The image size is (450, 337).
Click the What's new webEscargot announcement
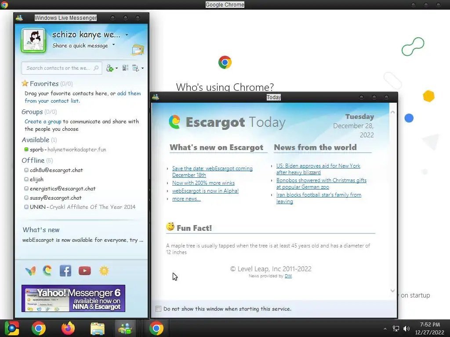click(83, 240)
